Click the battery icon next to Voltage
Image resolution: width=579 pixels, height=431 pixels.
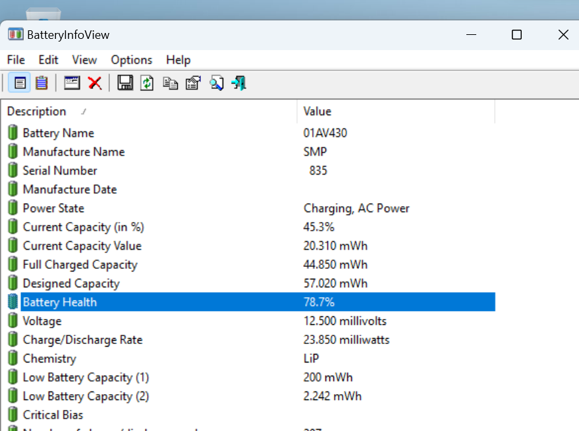[x=13, y=320]
